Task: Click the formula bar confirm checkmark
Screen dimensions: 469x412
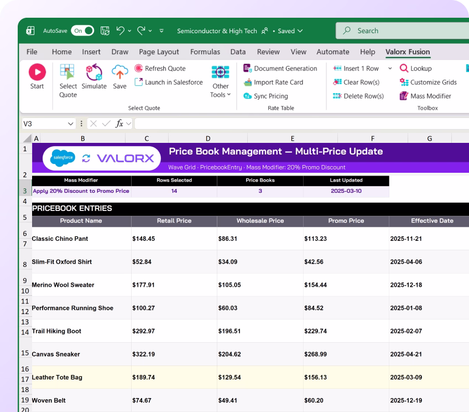Action: [106, 123]
